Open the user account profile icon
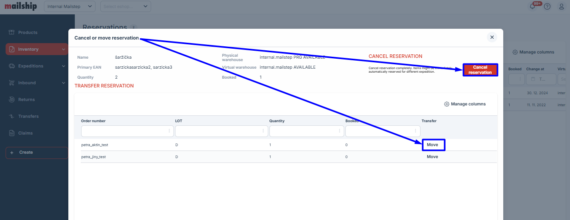The width and height of the screenshot is (570, 220). 561,6
